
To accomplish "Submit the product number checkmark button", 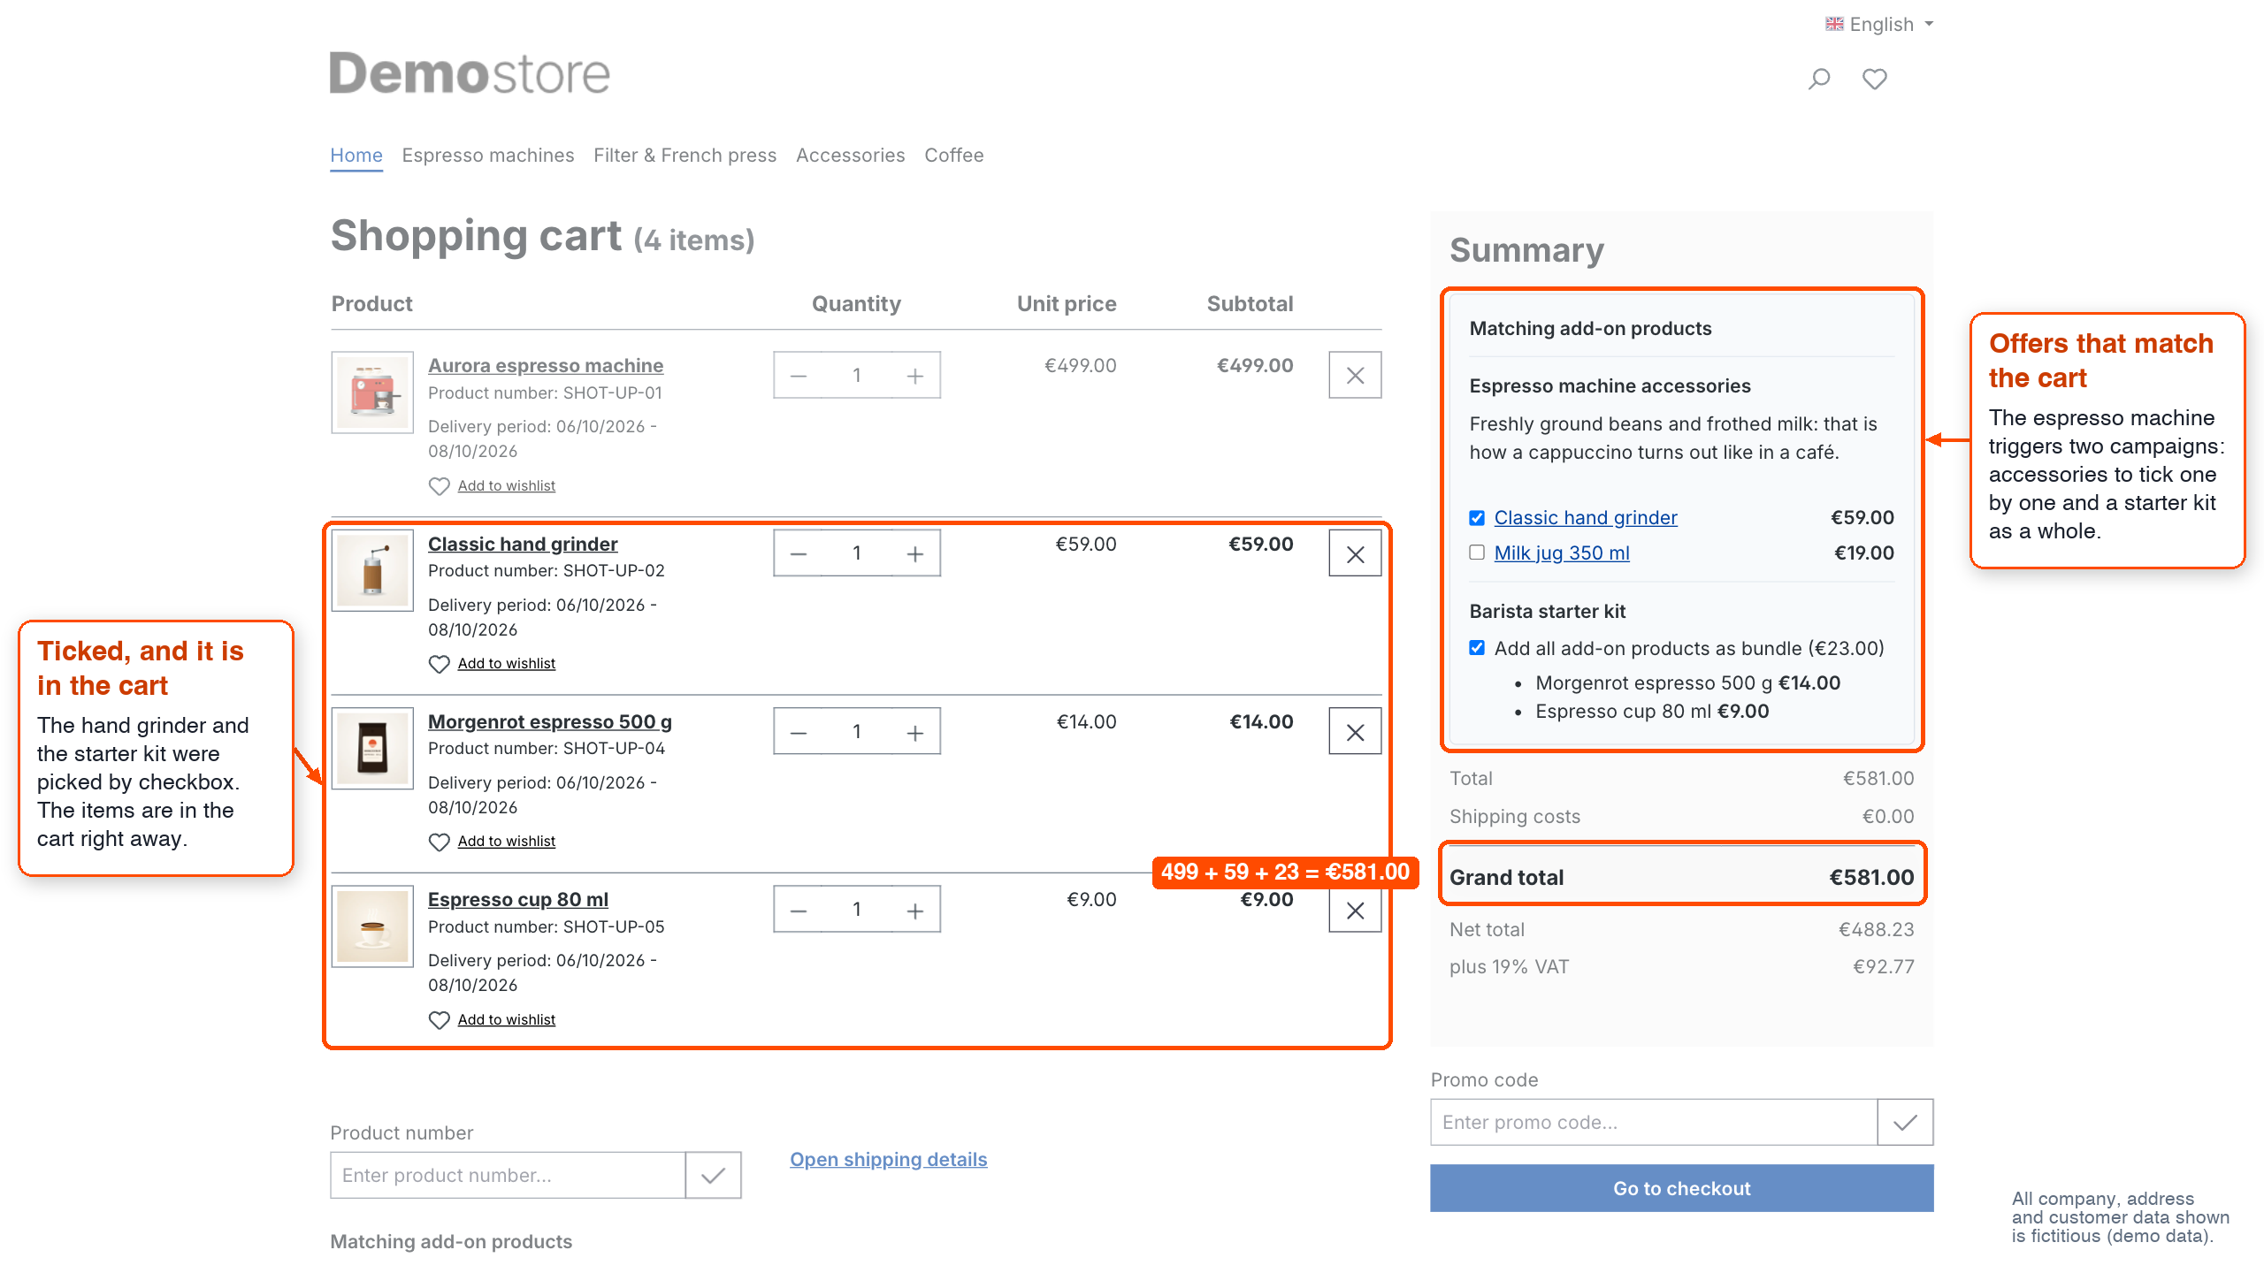I will coord(713,1175).
